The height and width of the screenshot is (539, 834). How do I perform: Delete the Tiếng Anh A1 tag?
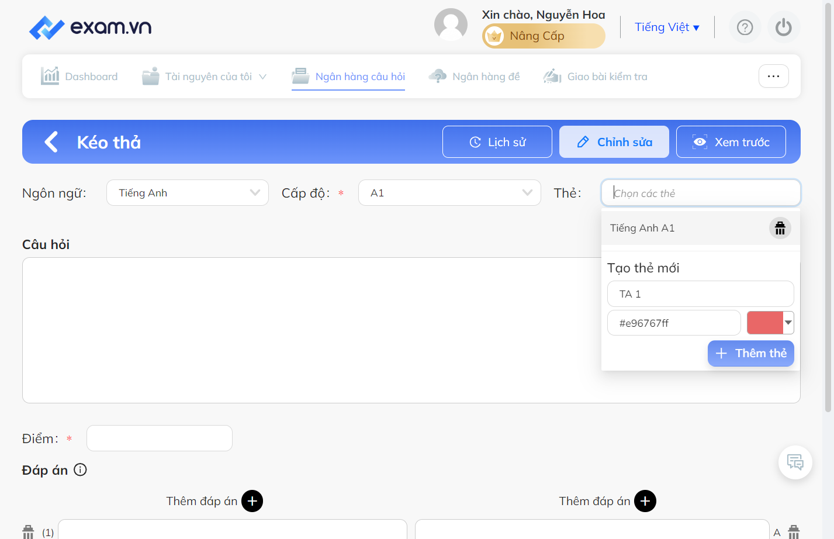[780, 228]
